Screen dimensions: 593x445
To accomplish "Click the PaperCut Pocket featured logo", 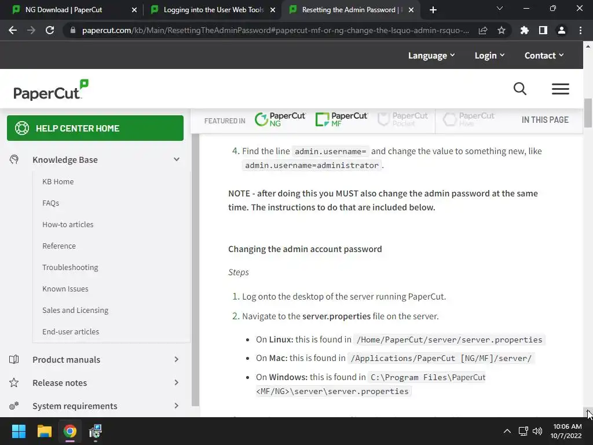I will click(403, 119).
